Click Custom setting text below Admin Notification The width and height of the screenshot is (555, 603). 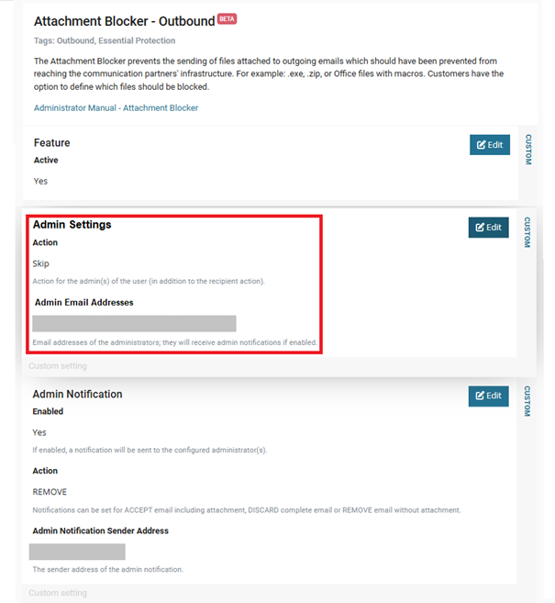58,593
